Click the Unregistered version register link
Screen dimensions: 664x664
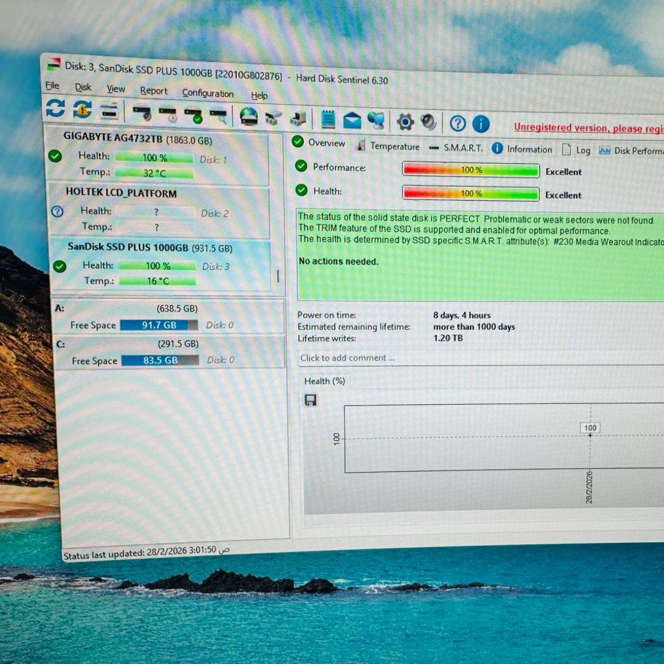point(588,128)
